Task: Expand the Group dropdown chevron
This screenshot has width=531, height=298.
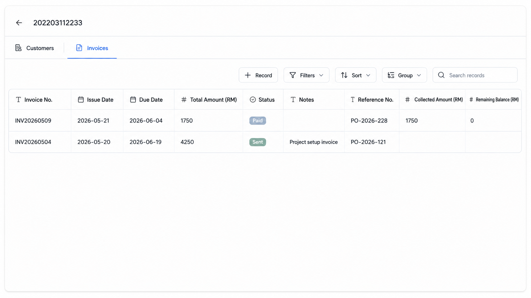Action: 419,75
